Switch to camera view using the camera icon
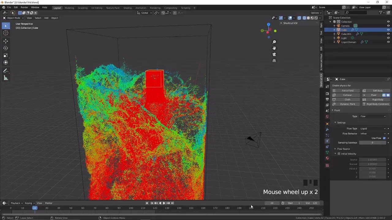Image resolution: width=392 pixels, height=220 pixels. tap(274, 54)
